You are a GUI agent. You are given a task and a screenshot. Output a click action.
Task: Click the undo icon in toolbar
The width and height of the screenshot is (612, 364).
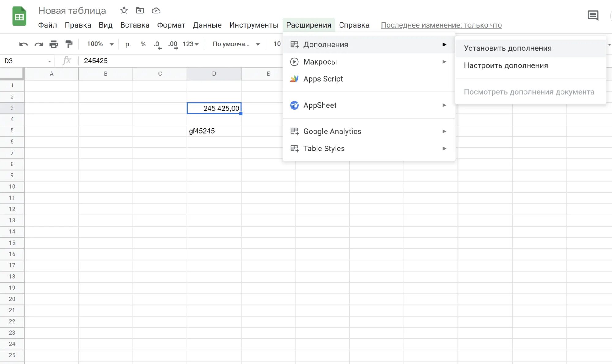click(x=24, y=44)
